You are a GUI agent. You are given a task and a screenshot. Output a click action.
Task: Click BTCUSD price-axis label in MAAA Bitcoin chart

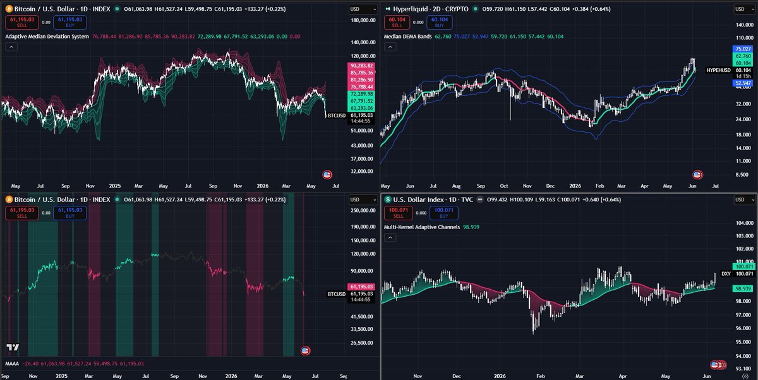point(336,294)
